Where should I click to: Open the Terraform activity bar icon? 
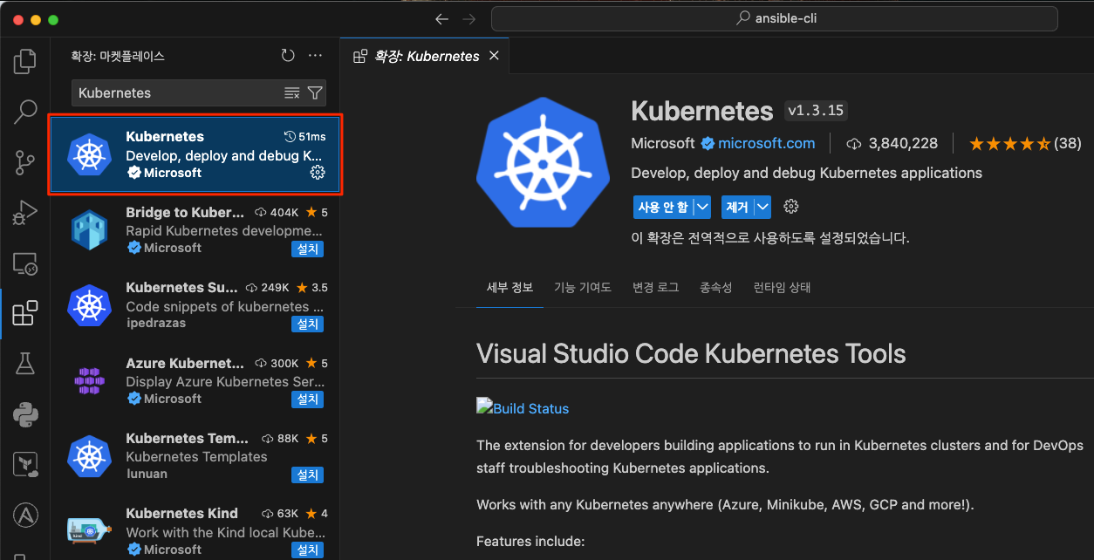[x=25, y=464]
